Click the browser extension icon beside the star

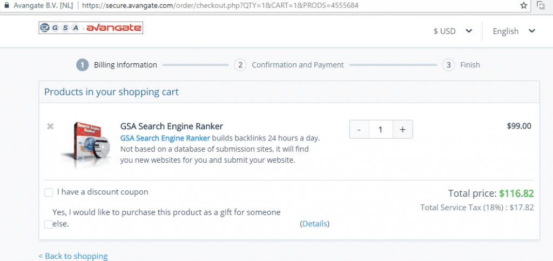point(541,5)
